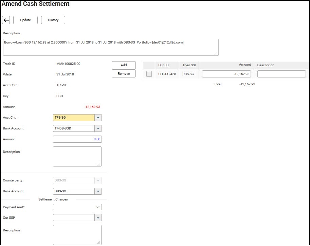Edit the -12,162.93 amount in the table

226,74
